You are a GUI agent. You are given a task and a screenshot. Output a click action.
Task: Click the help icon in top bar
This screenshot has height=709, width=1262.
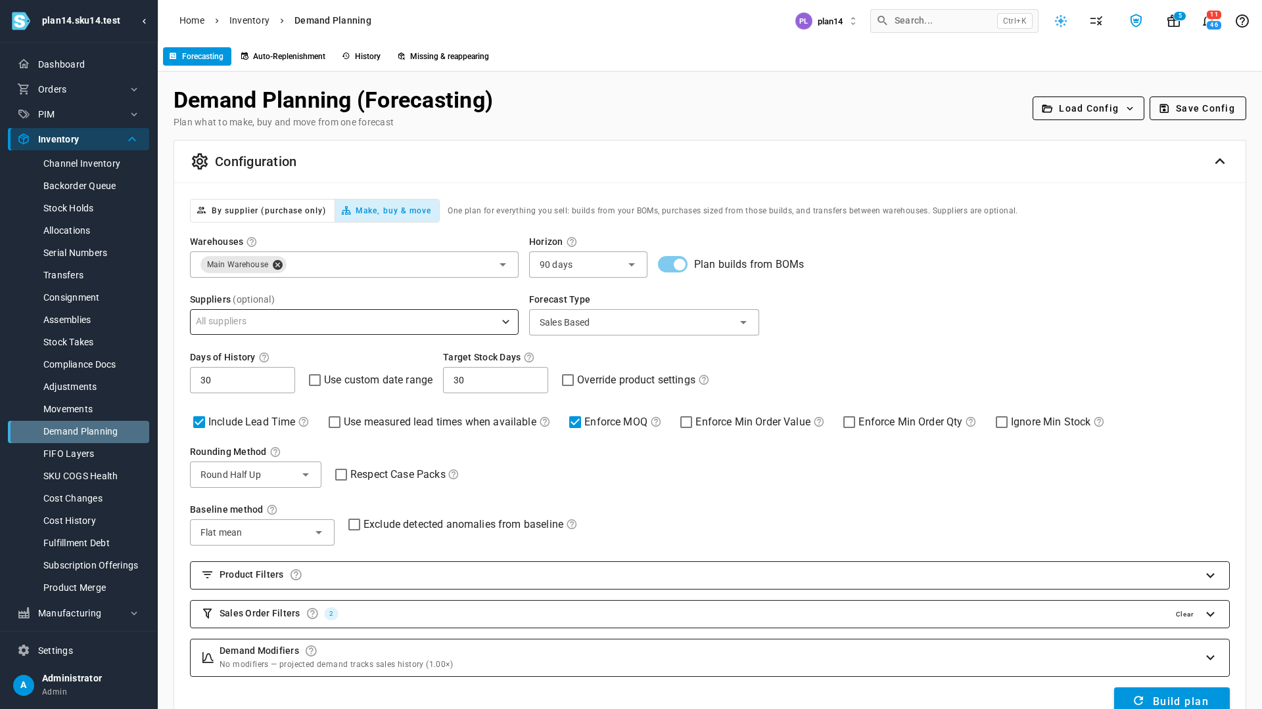[x=1242, y=21]
